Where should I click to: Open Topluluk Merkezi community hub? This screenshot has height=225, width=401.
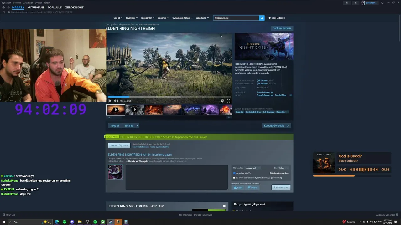click(x=282, y=28)
